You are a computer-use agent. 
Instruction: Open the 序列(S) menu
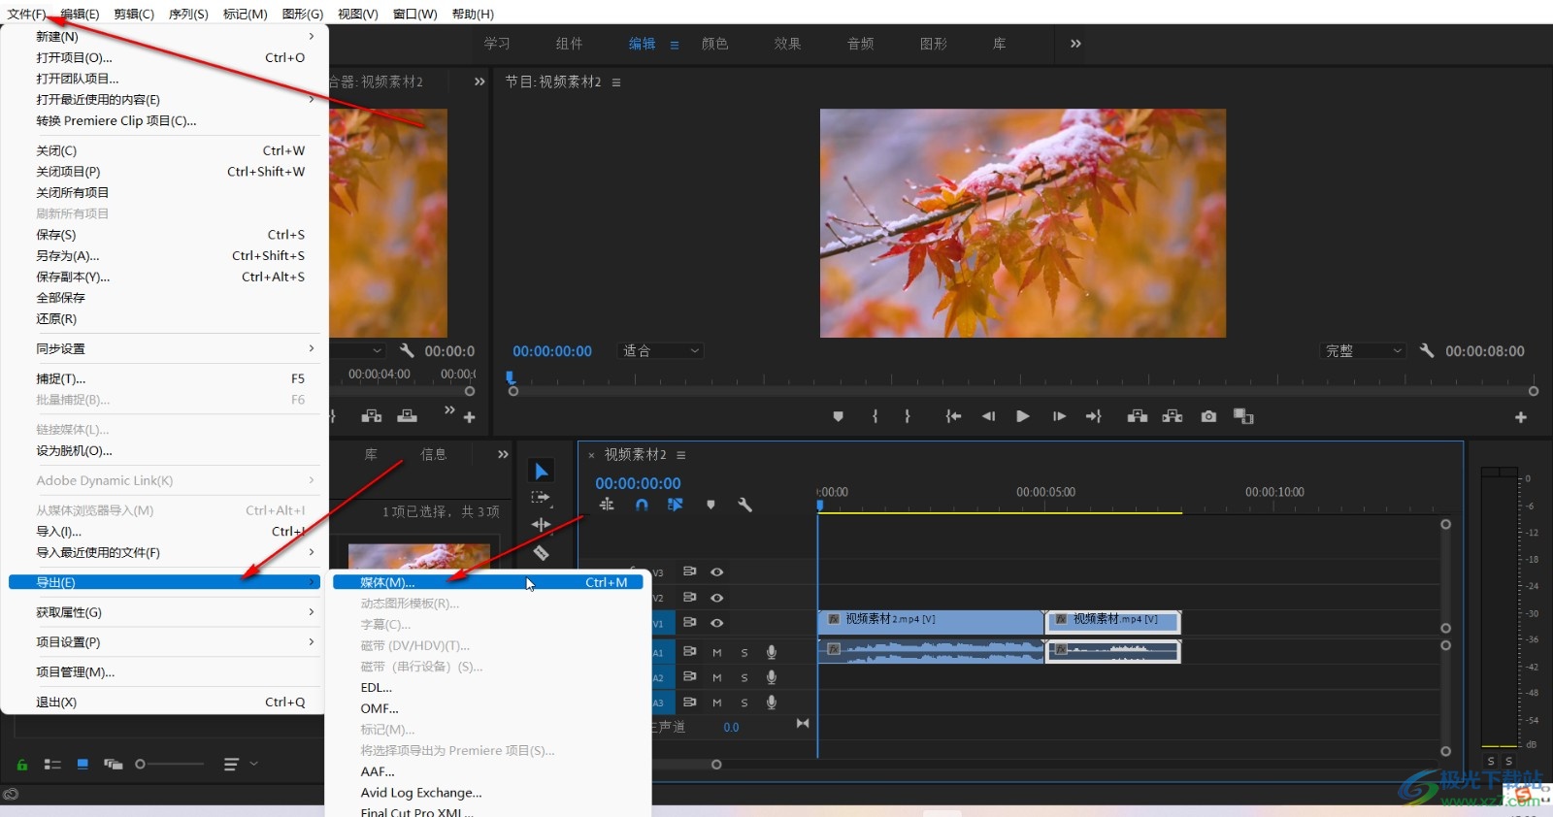(x=188, y=14)
